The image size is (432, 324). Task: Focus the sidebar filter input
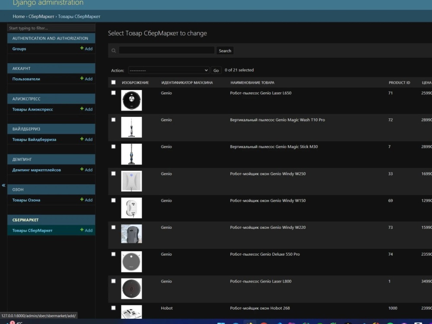51,28
